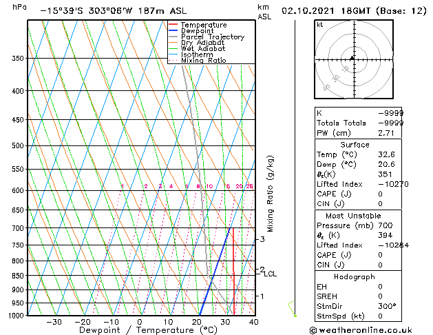
Task: Click the Parcel Trajectory legend label
Action: tap(213, 37)
